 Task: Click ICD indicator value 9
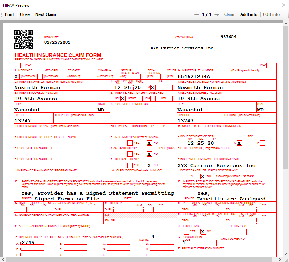coord(153,237)
